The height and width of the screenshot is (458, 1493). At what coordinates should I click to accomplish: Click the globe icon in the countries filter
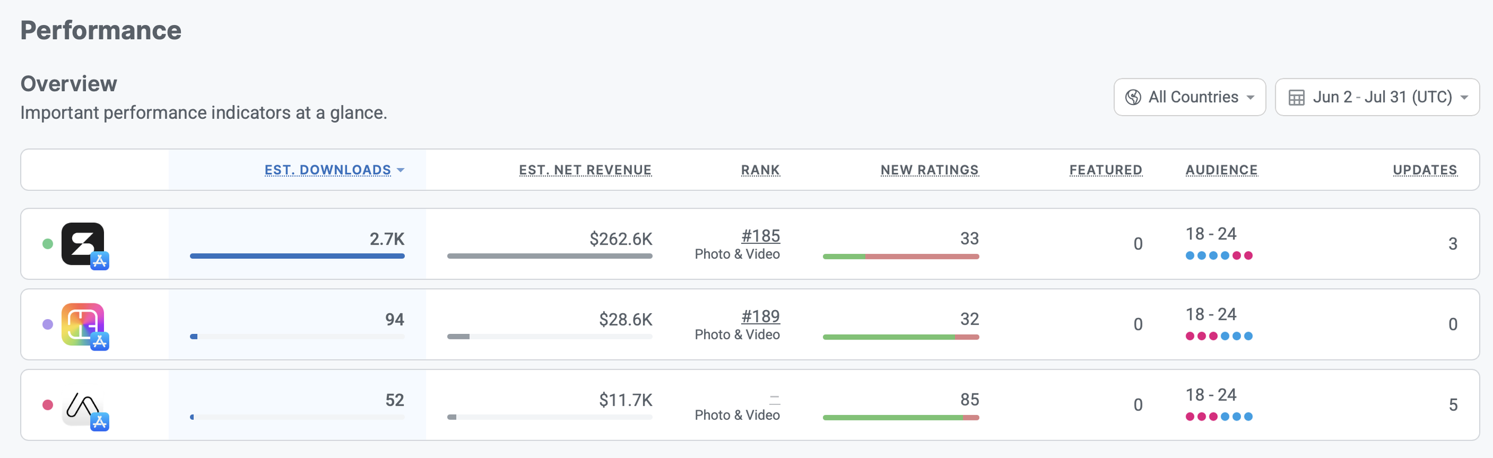tap(1133, 97)
